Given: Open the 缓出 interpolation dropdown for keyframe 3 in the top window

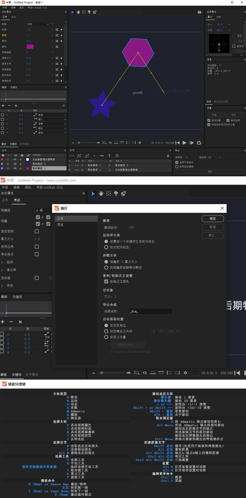Looking at the screenshot, I should point(49,128).
